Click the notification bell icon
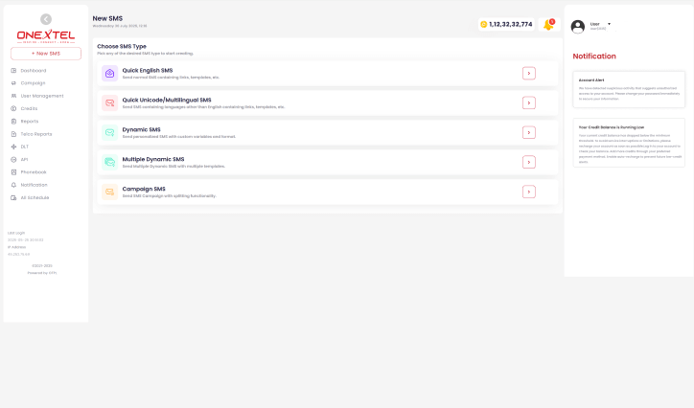Viewport: 694px width, 408px height. point(548,24)
